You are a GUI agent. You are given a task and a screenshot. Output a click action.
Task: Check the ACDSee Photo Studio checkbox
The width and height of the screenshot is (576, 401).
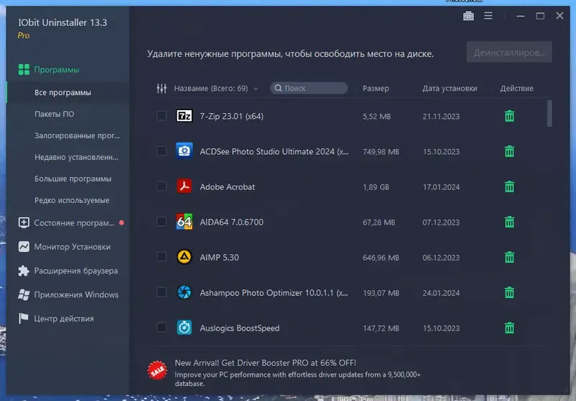click(161, 151)
